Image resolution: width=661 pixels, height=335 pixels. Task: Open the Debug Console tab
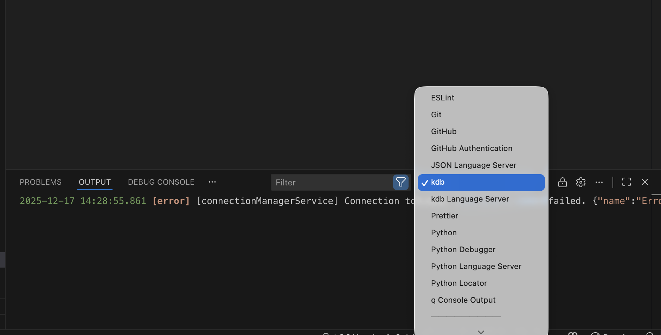coord(161,182)
